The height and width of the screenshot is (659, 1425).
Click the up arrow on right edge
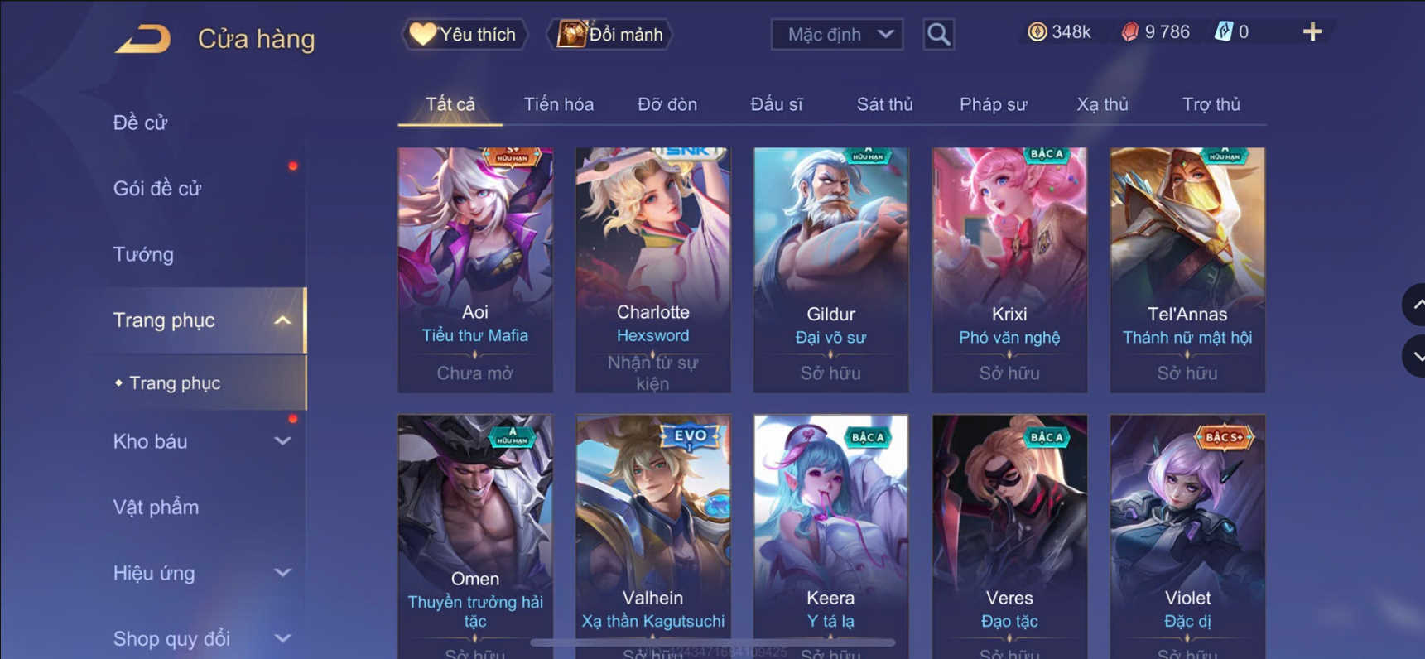[x=1416, y=305]
